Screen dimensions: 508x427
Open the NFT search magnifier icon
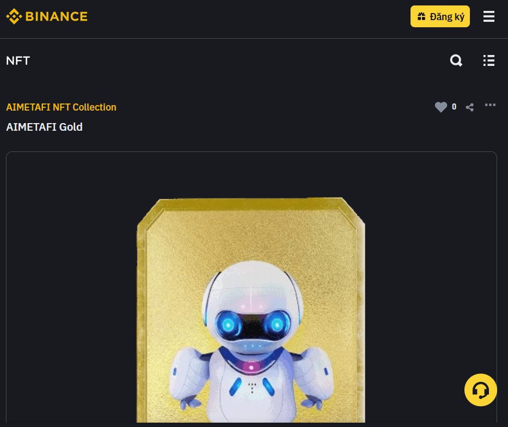pyautogui.click(x=456, y=60)
